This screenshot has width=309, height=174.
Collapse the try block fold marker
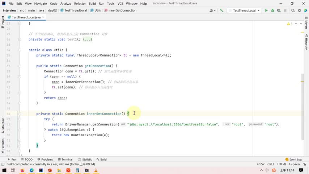coord(19,119)
